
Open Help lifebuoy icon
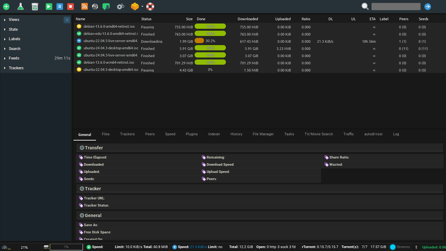150,7
